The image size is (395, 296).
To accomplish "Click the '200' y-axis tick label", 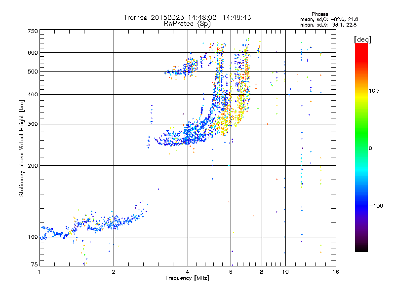I will tap(33, 166).
